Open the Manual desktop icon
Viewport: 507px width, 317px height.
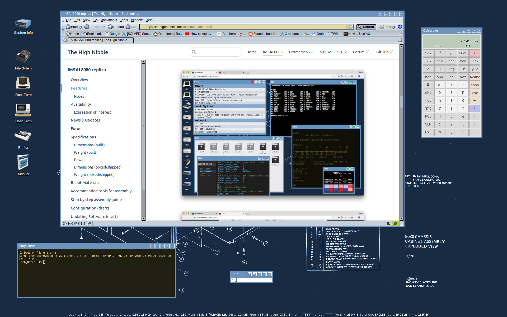pyautogui.click(x=23, y=165)
